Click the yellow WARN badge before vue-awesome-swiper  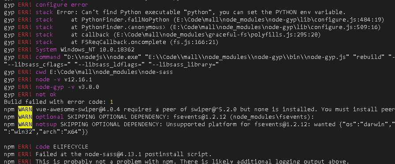click(25, 109)
